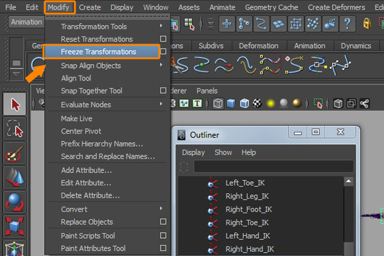Click the share nodes icon in panel toolbar
The height and width of the screenshot is (256, 384).
364,104
